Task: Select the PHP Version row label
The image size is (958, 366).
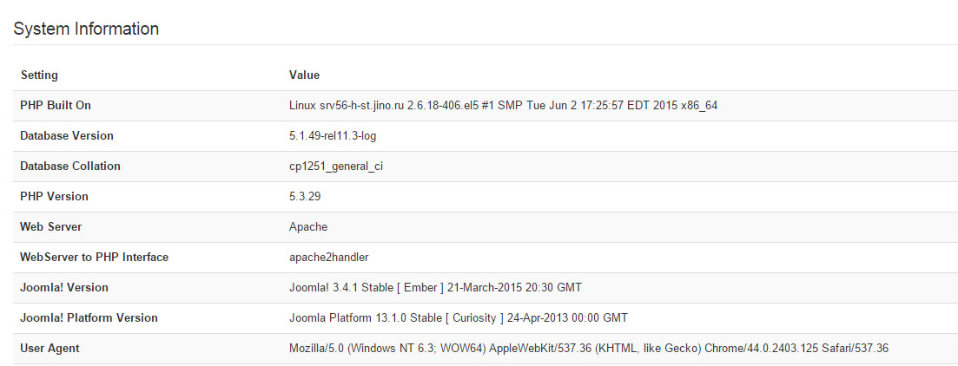Action: [x=54, y=197]
